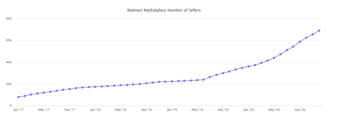343x130 pixels.
Task: Click the data point for Sep '17
Action: coord(70,89)
